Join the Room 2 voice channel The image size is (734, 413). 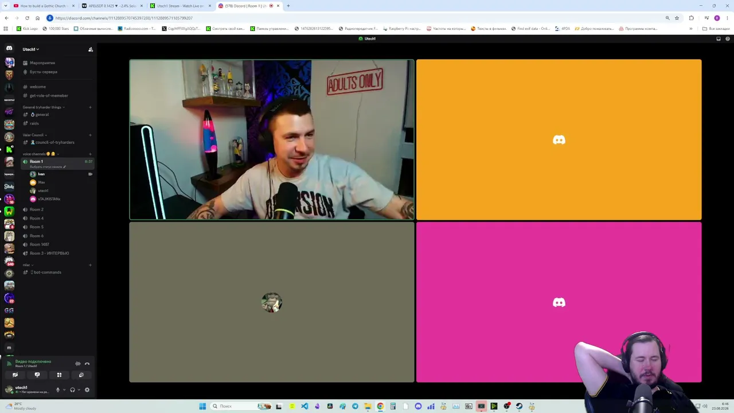(57, 210)
